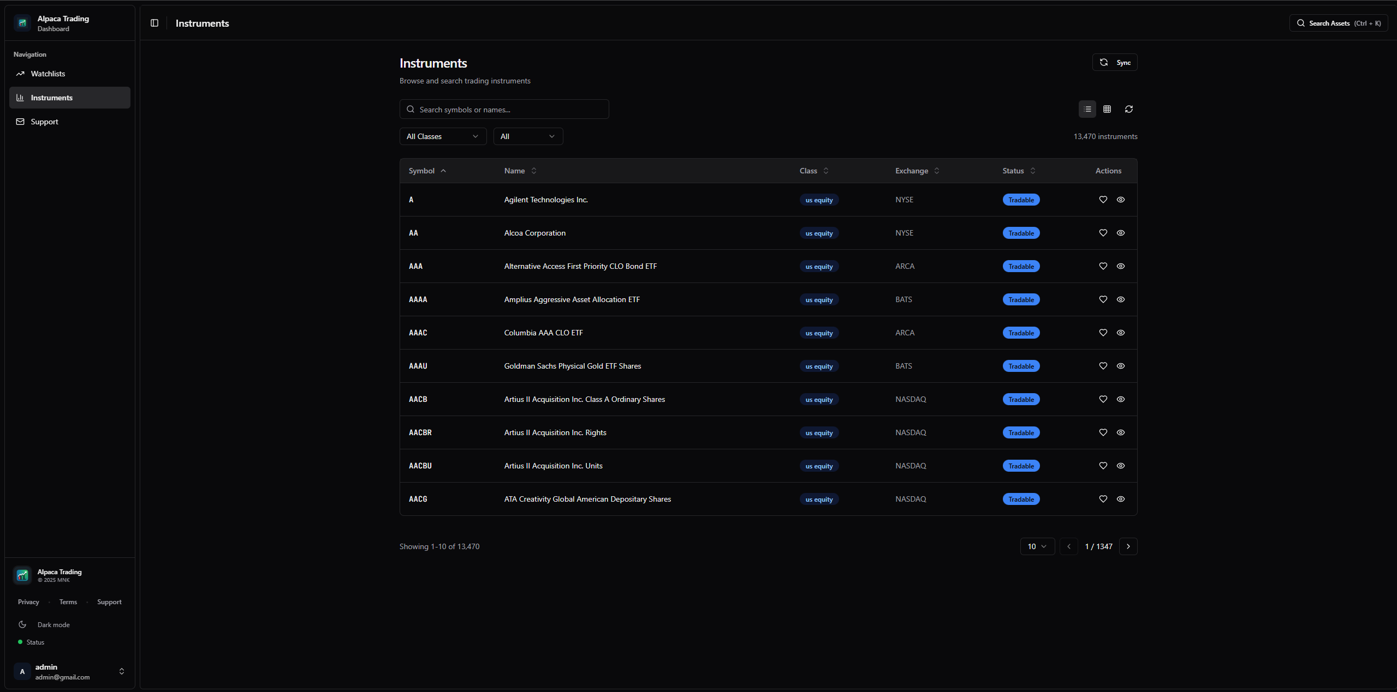This screenshot has height=692, width=1397.
Task: Add AAAU to favorites via heart
Action: pyautogui.click(x=1103, y=366)
